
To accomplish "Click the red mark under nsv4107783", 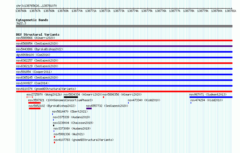I will coord(54,142).
